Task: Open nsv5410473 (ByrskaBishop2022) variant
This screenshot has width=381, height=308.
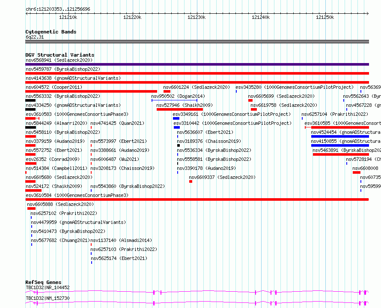Action: (68, 231)
